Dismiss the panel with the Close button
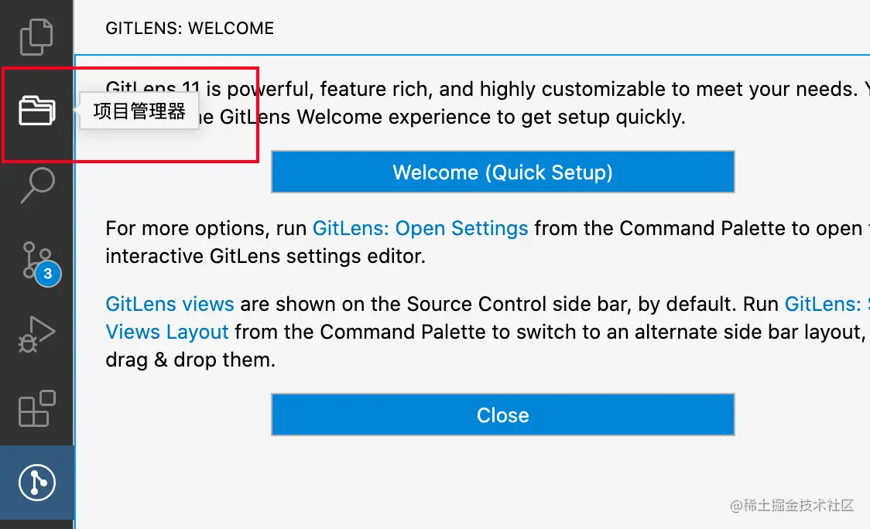 (x=502, y=415)
